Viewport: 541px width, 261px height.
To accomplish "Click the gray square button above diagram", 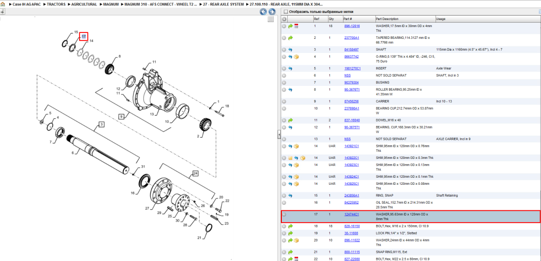I will click(x=271, y=19).
